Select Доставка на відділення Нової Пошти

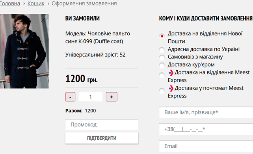(x=162, y=36)
